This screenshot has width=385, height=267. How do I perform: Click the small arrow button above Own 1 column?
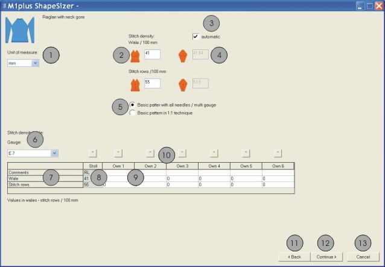118,152
